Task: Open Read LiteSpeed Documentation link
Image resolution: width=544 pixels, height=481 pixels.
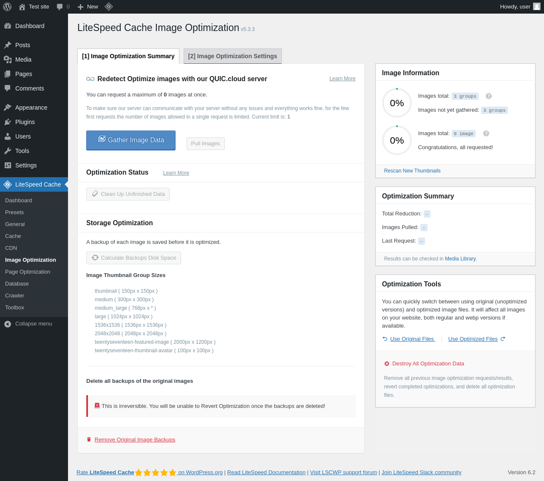Action: (x=266, y=473)
